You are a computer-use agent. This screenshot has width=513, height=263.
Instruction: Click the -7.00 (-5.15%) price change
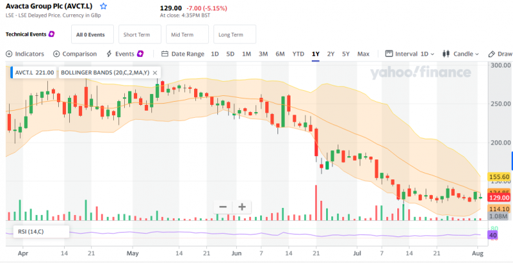pos(206,8)
